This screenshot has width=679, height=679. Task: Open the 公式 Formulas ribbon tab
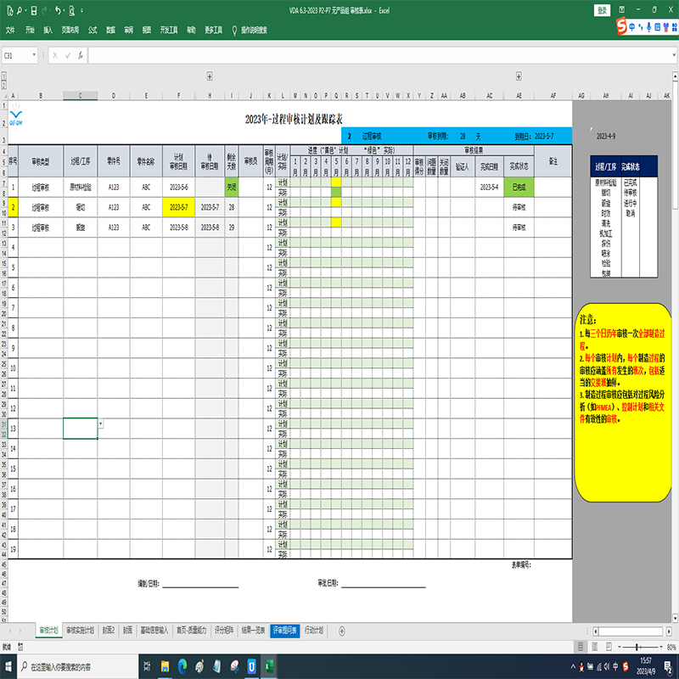click(93, 30)
